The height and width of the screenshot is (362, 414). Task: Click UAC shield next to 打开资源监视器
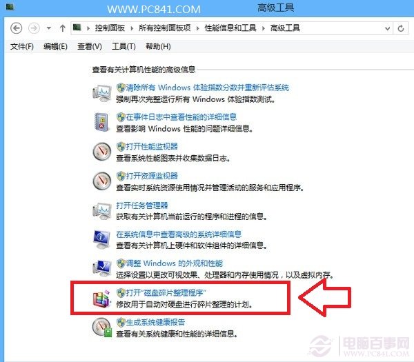pyautogui.click(x=121, y=176)
